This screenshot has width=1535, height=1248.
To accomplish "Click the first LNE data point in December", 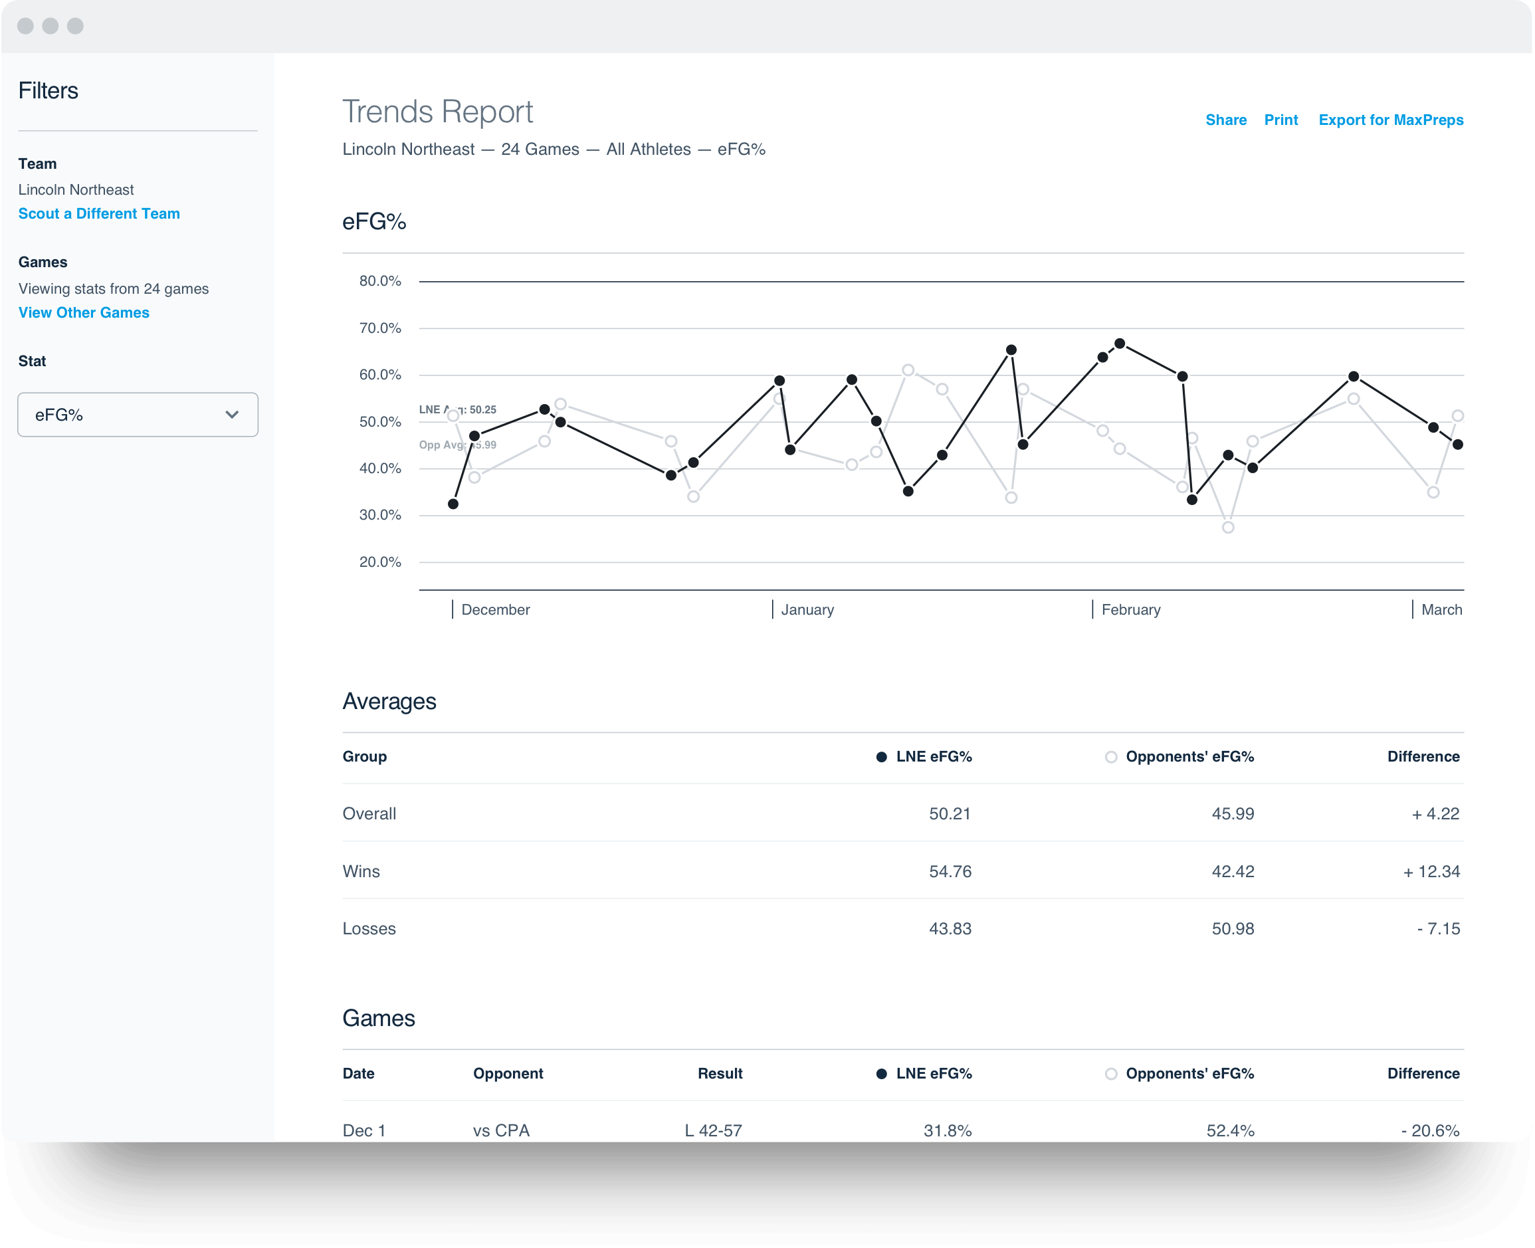I will tap(453, 504).
